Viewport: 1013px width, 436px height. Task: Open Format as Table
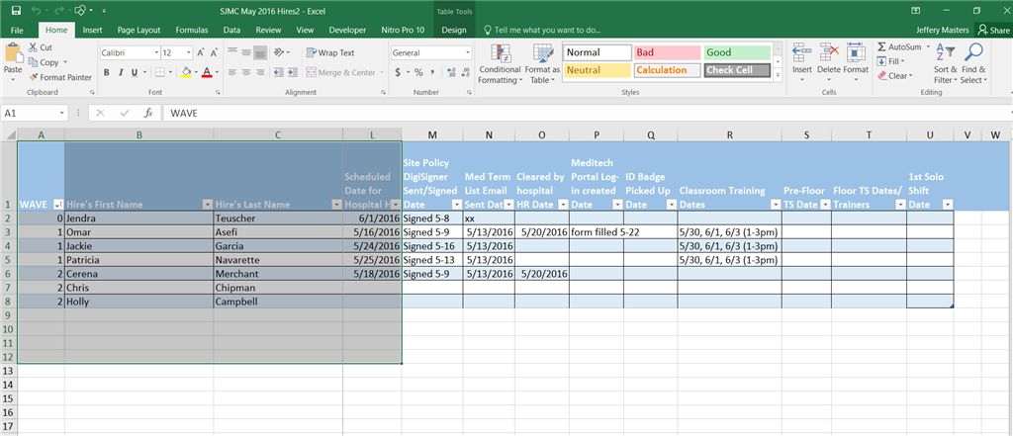tap(542, 64)
